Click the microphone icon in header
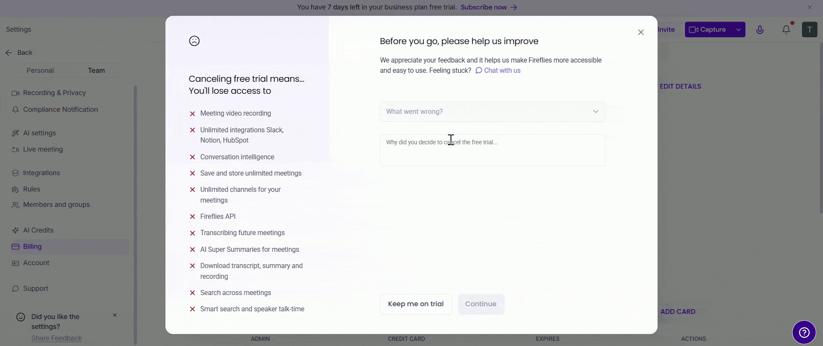 (x=760, y=30)
